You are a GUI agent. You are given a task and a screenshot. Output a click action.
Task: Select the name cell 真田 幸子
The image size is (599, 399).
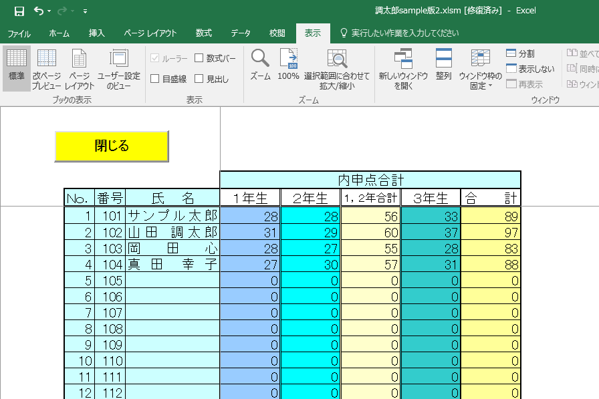[172, 264]
